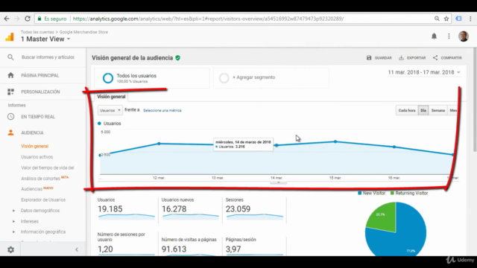Open the date range picker dropdown
The height and width of the screenshot is (268, 477).
click(424, 72)
